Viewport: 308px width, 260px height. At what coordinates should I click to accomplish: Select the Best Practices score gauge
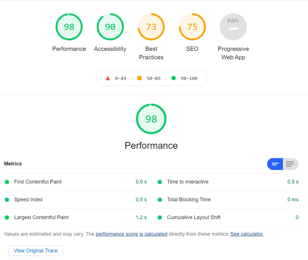click(x=151, y=27)
